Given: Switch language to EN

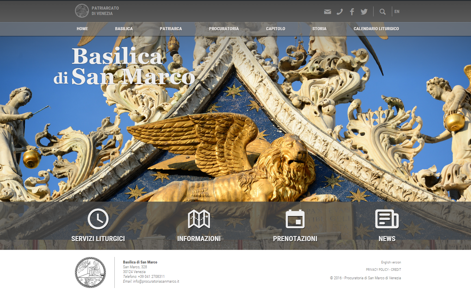Looking at the screenshot, I should [x=397, y=12].
